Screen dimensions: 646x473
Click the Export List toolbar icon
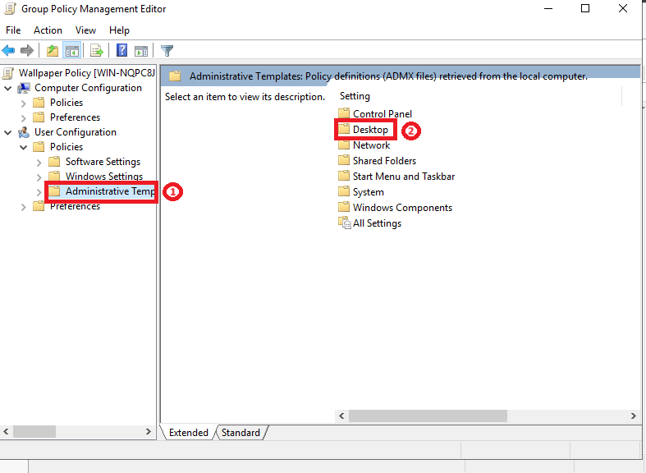point(97,51)
